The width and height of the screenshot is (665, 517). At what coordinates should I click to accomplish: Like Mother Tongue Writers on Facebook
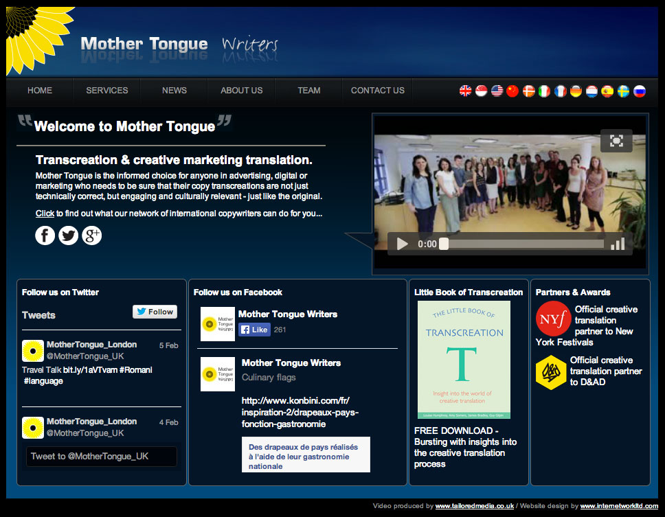(x=254, y=330)
